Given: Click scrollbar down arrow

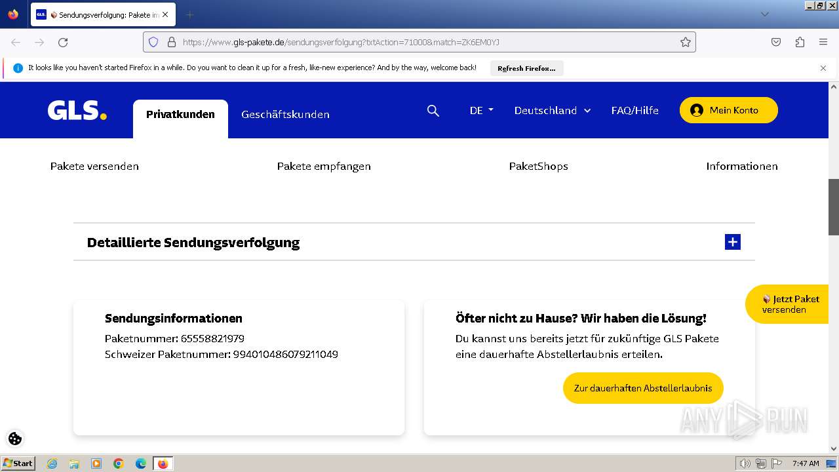Looking at the screenshot, I should (834, 448).
